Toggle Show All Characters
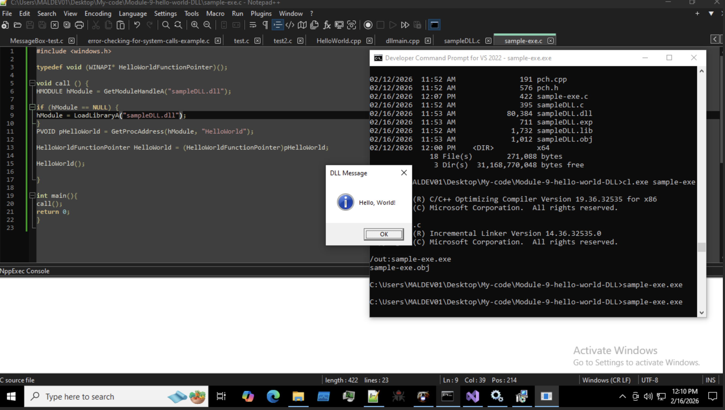Viewport: 725px width, 410px height. click(x=265, y=25)
